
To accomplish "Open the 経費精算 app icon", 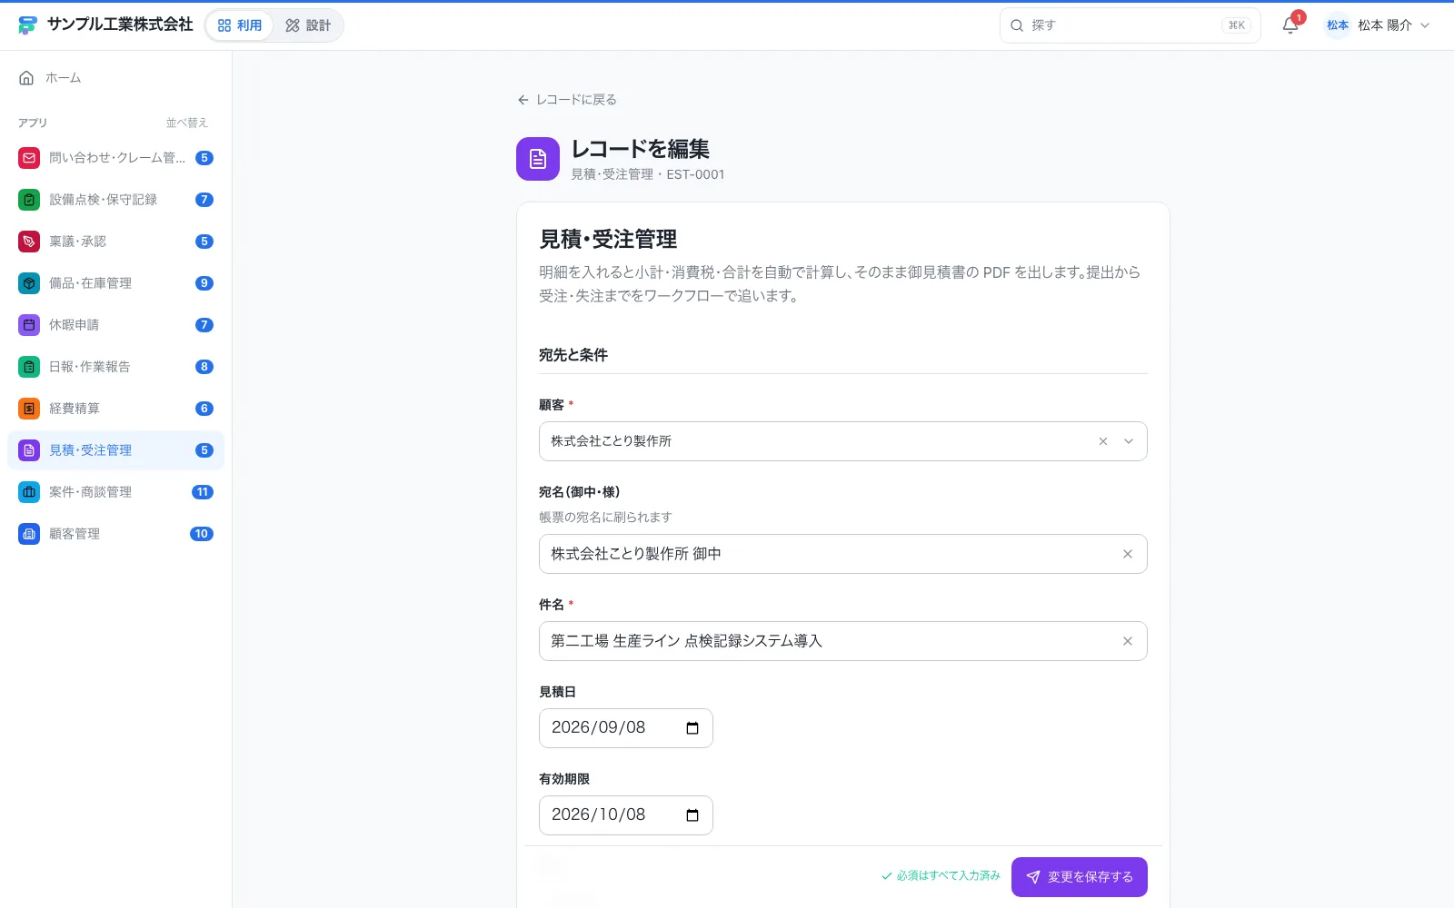I will coord(29,409).
